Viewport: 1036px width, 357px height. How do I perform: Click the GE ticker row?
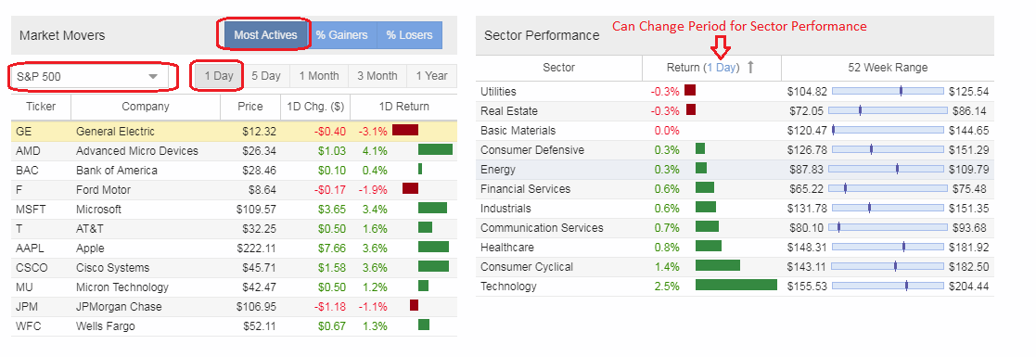coord(234,132)
